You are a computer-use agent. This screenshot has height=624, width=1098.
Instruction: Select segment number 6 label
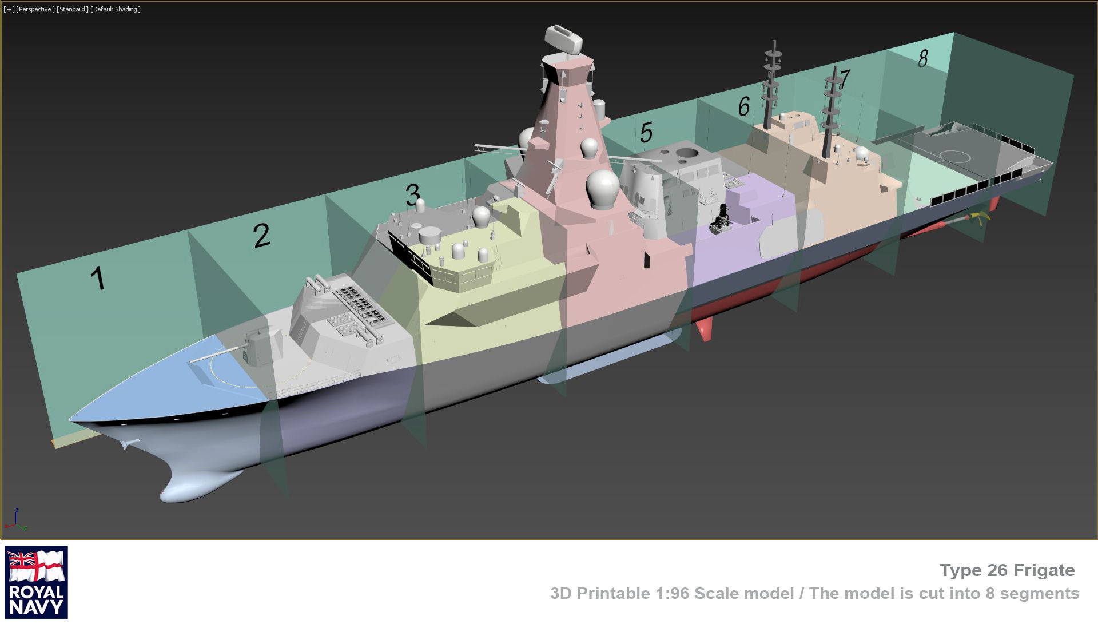click(x=743, y=106)
